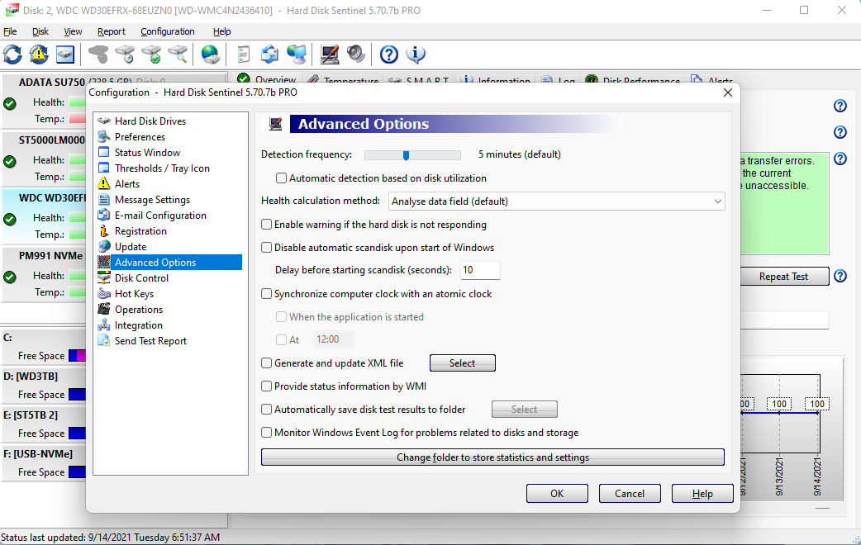
Task: Click the blue question mark Help toolbar icon
Action: tap(388, 54)
